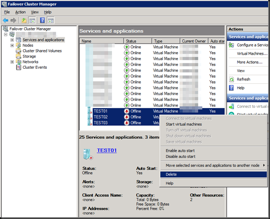Screen dimensions: 270x219
Task: Click View in the Actions pane
Action: pyautogui.click(x=241, y=71)
